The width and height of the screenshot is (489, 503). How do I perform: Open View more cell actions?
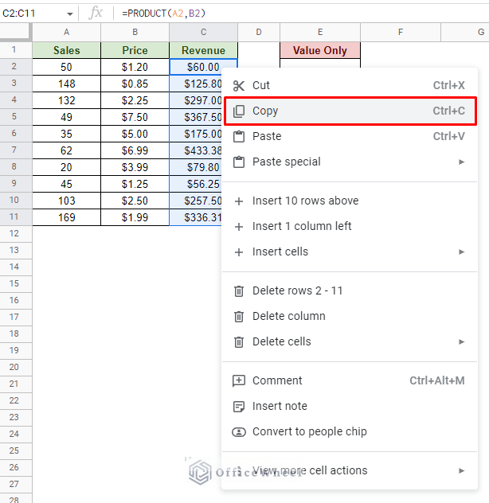(350, 470)
